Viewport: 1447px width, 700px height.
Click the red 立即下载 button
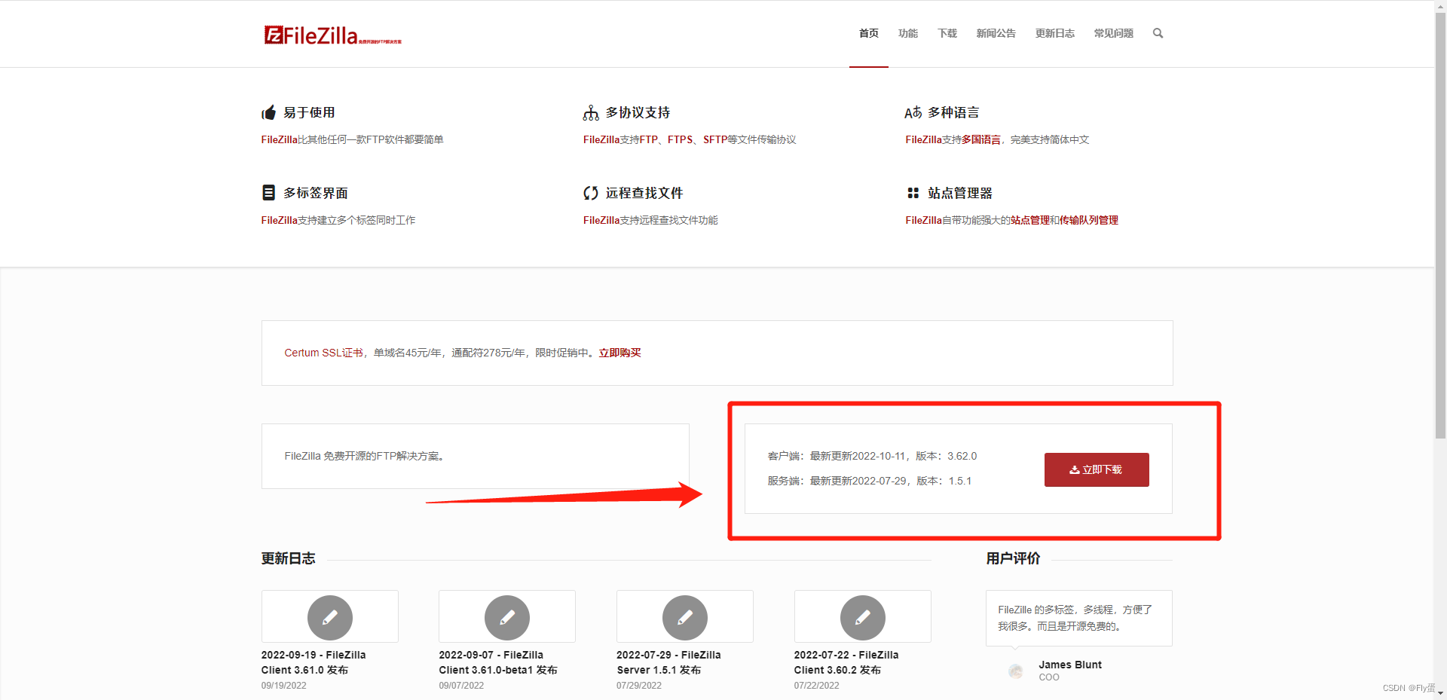pyautogui.click(x=1097, y=469)
